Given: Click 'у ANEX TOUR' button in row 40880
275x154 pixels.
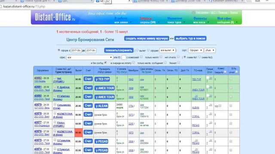Looking at the screenshot, I should click(105, 97).
